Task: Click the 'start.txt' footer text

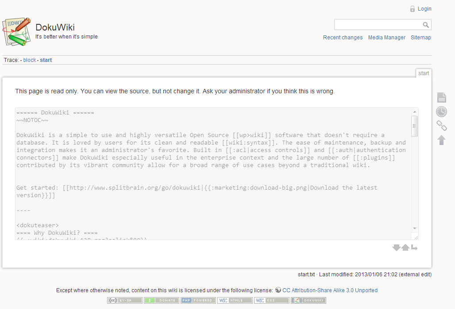Action: pyautogui.click(x=306, y=274)
